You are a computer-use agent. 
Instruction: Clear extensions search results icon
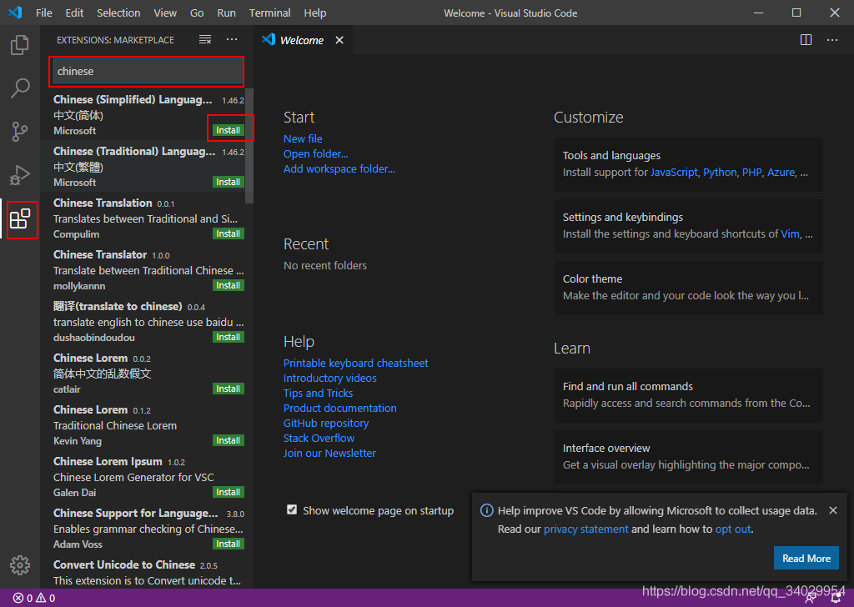205,40
